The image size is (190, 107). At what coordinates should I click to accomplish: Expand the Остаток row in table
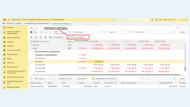coord(31,45)
